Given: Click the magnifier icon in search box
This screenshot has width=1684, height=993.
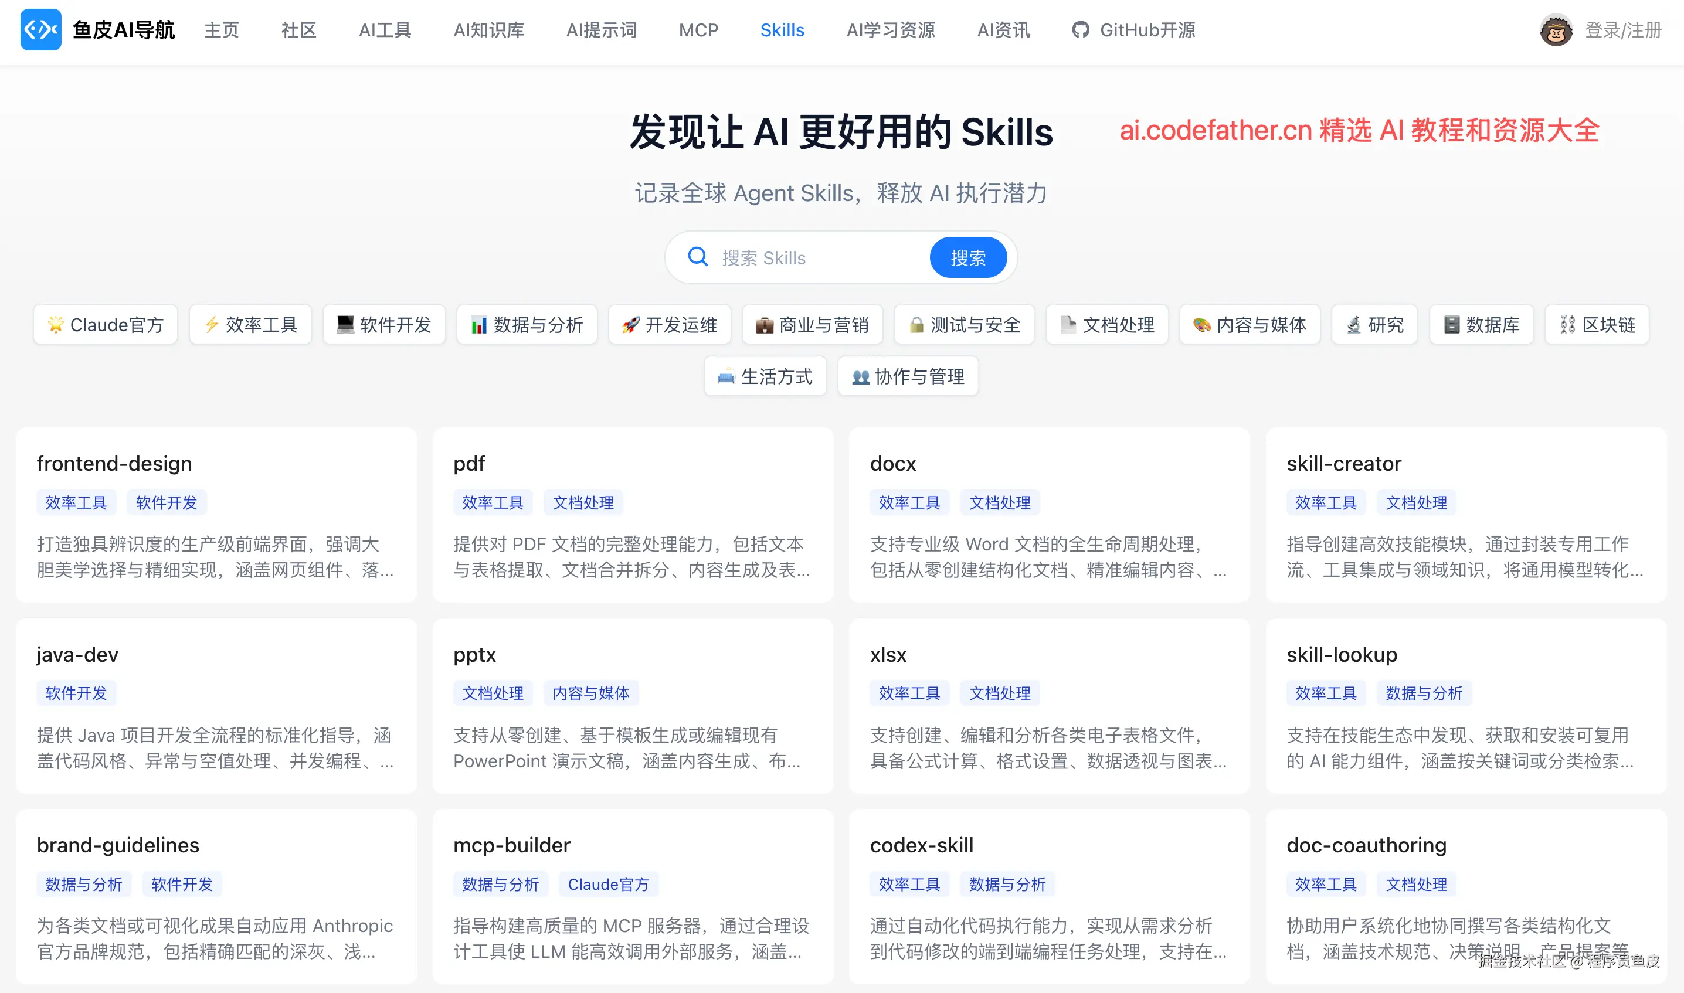Looking at the screenshot, I should pos(697,257).
